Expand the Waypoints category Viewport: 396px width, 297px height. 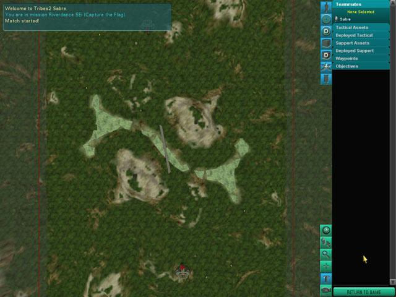[361, 58]
